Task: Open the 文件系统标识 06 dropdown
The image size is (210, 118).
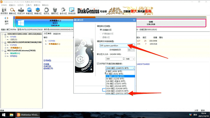Action: [x=131, y=50]
